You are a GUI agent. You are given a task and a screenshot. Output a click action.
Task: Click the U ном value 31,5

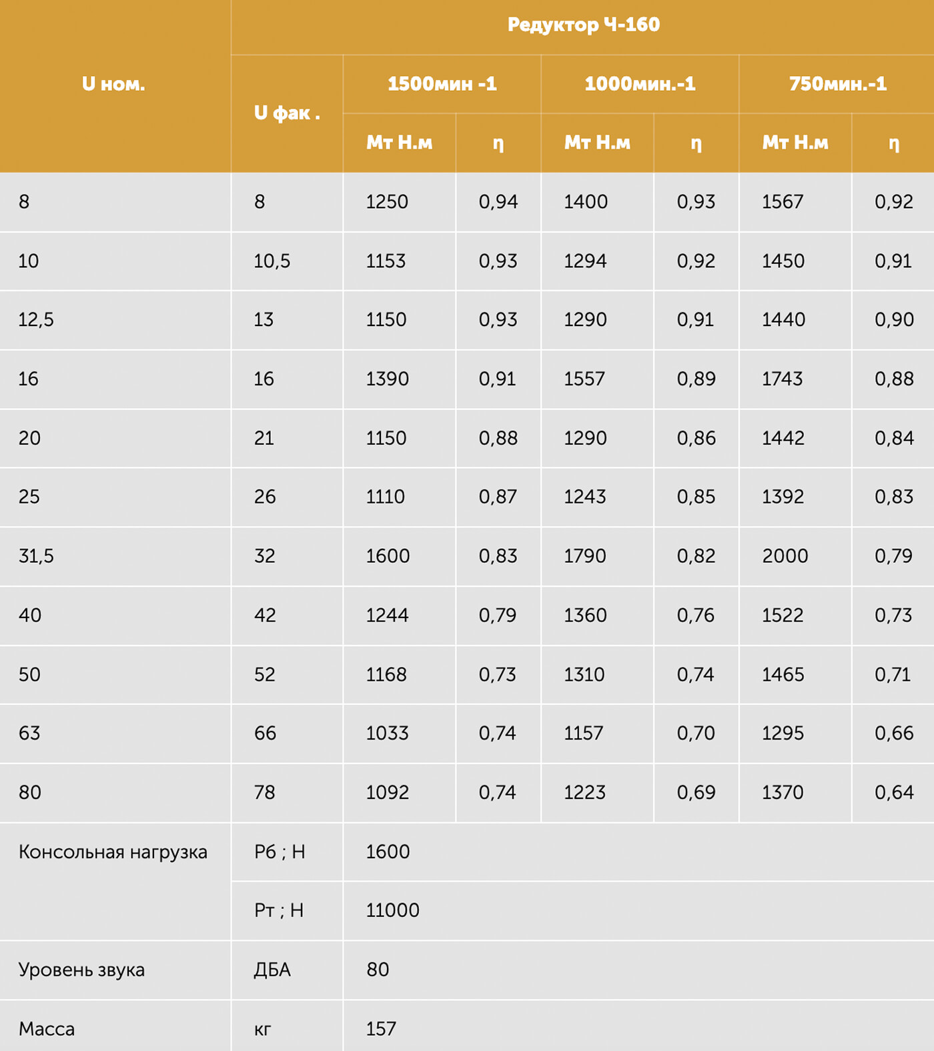[36, 556]
